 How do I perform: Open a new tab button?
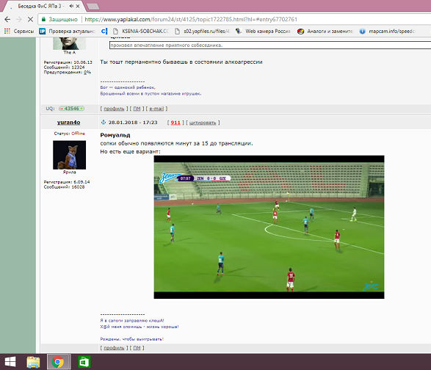tap(93, 7)
